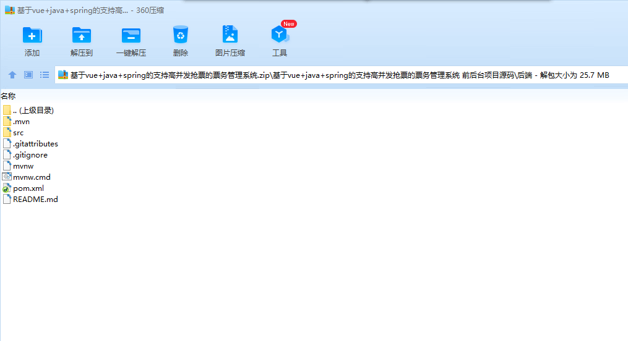Select the .gitattributes file

coord(30,144)
